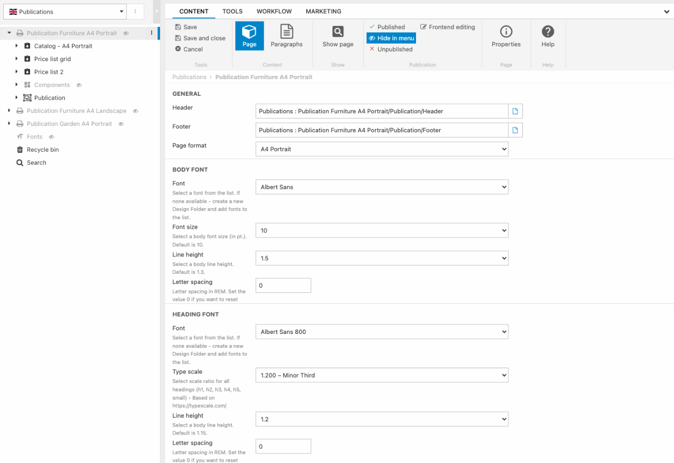Viewport: 674px width, 463px height.
Task: Click the file picker icon beside Footer
Action: click(516, 130)
